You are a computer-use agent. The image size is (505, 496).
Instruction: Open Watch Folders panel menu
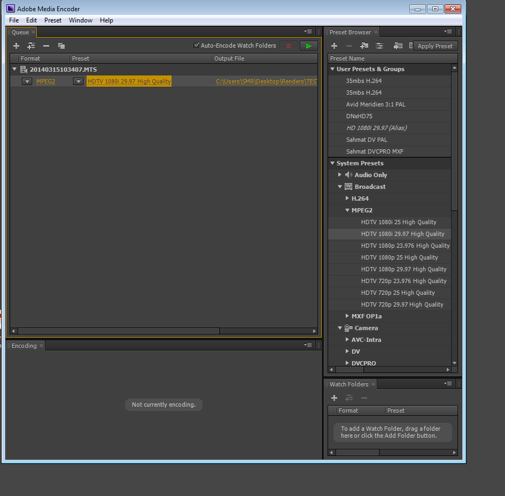pos(448,384)
